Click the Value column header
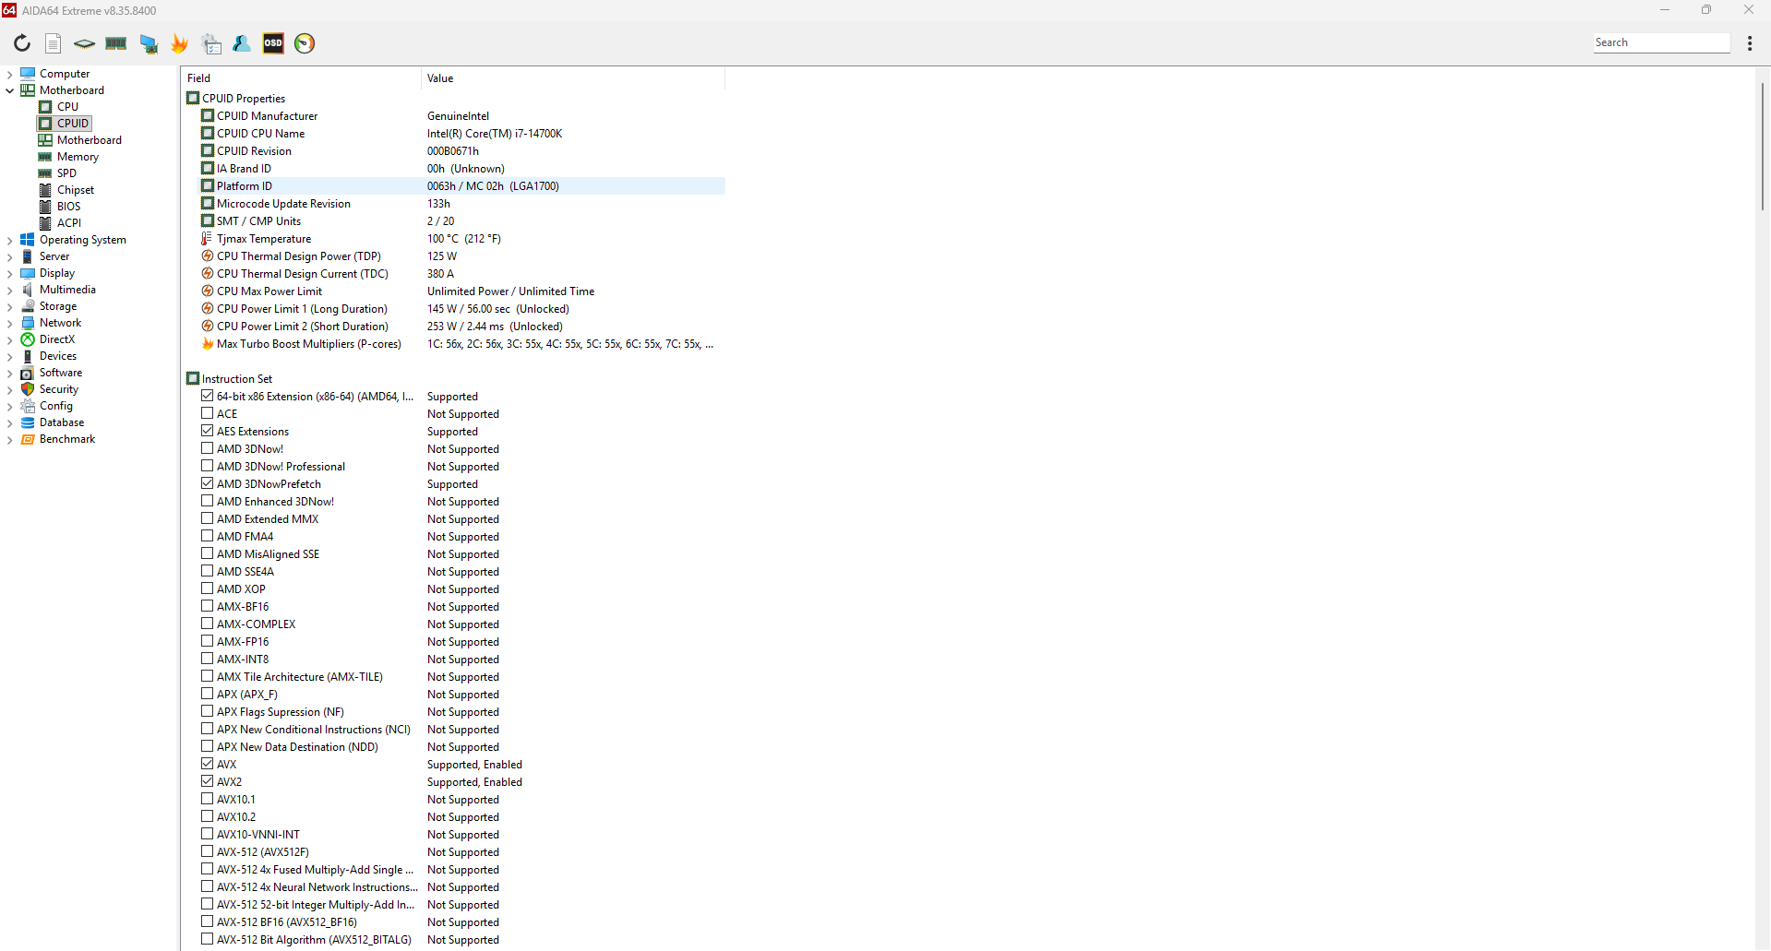The height and width of the screenshot is (951, 1771). pyautogui.click(x=573, y=78)
